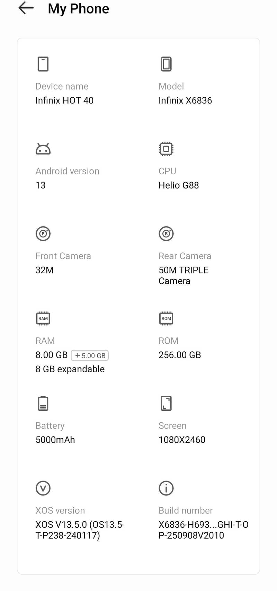This screenshot has width=277, height=591.
Task: Open the Infinix HOT 40 device name
Action: 64,100
